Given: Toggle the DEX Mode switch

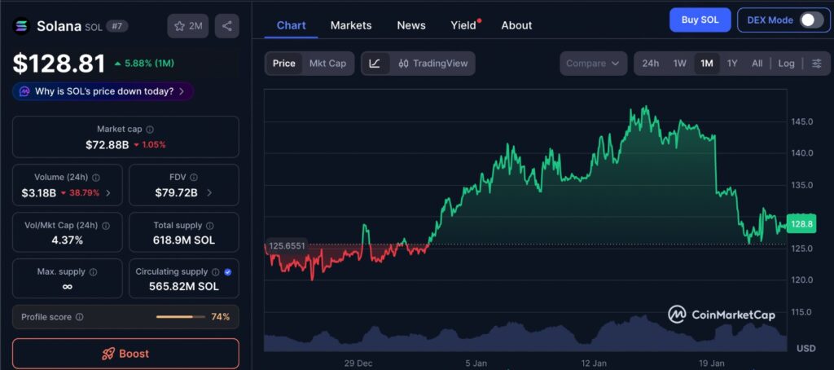Looking at the screenshot, I should pos(812,20).
